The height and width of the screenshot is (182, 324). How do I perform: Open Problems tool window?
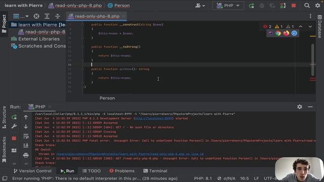point(122,171)
